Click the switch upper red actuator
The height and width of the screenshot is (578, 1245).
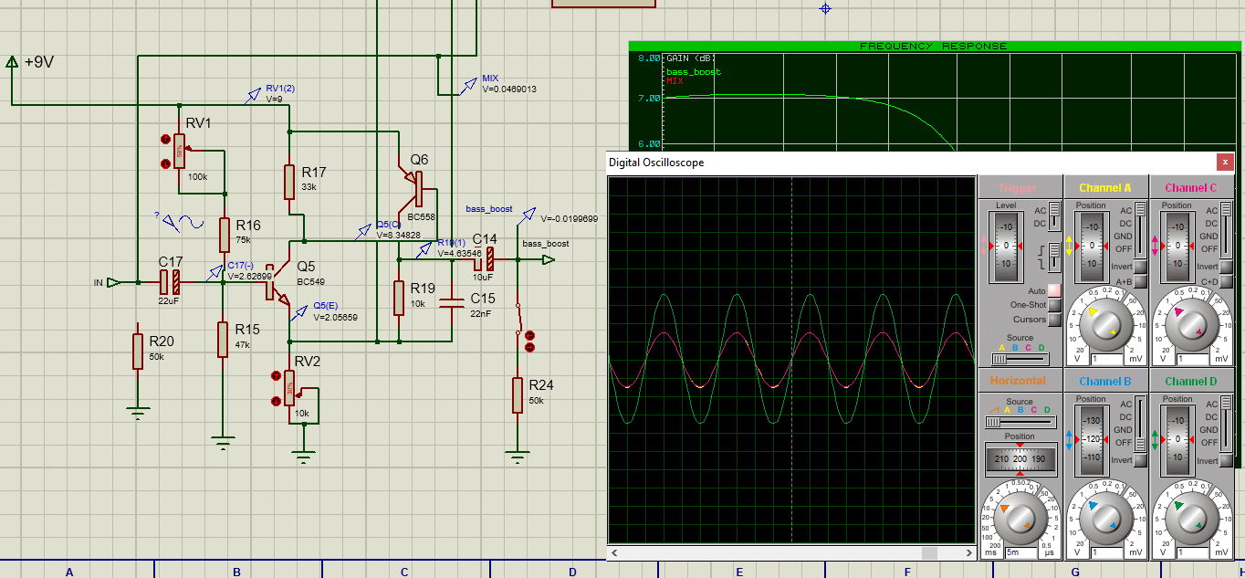coord(529,335)
